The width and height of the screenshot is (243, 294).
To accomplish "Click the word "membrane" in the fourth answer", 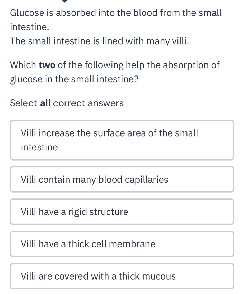I will coord(132,244).
